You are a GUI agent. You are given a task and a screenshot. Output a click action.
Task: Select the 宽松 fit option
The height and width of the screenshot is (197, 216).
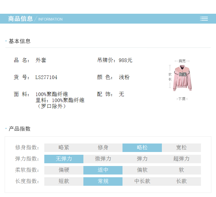(x=181, y=148)
